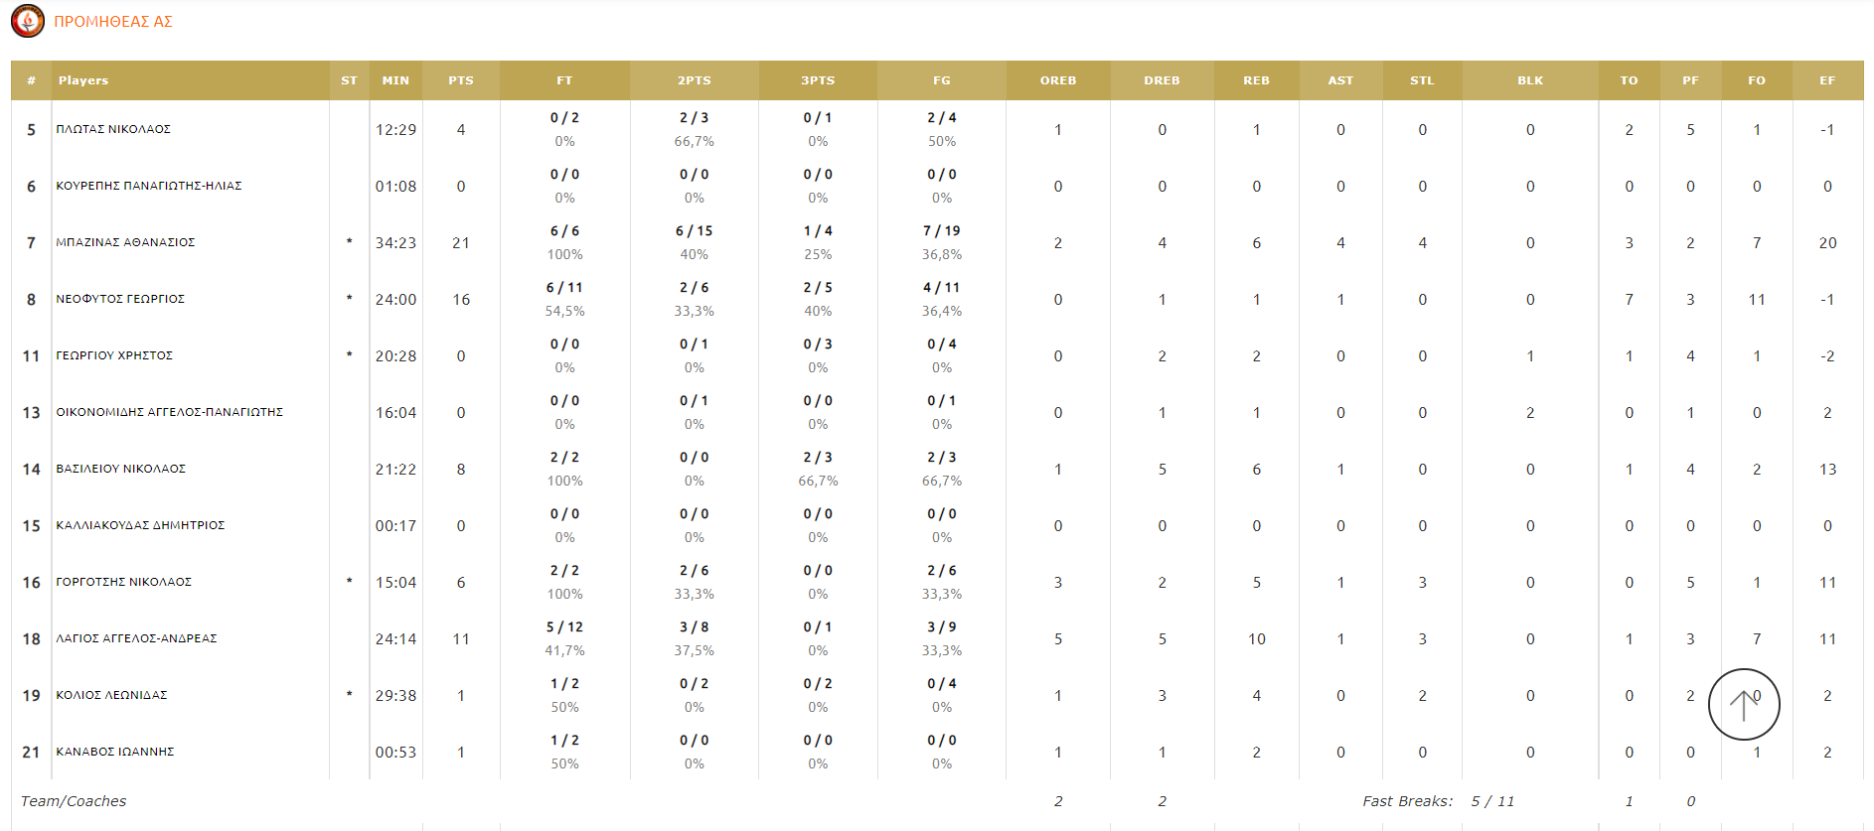Screen dimensions: 1874x831
Task: Select player ΠΛΩΤΑΣ ΝΙΚΟΛΑΟΣ
Action: click(113, 129)
